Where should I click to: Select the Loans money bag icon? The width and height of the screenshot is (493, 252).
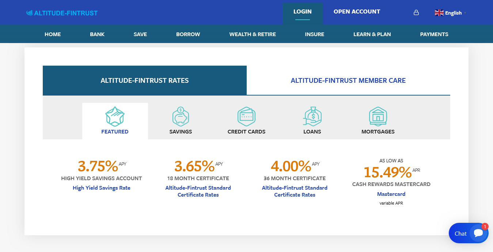(x=312, y=116)
